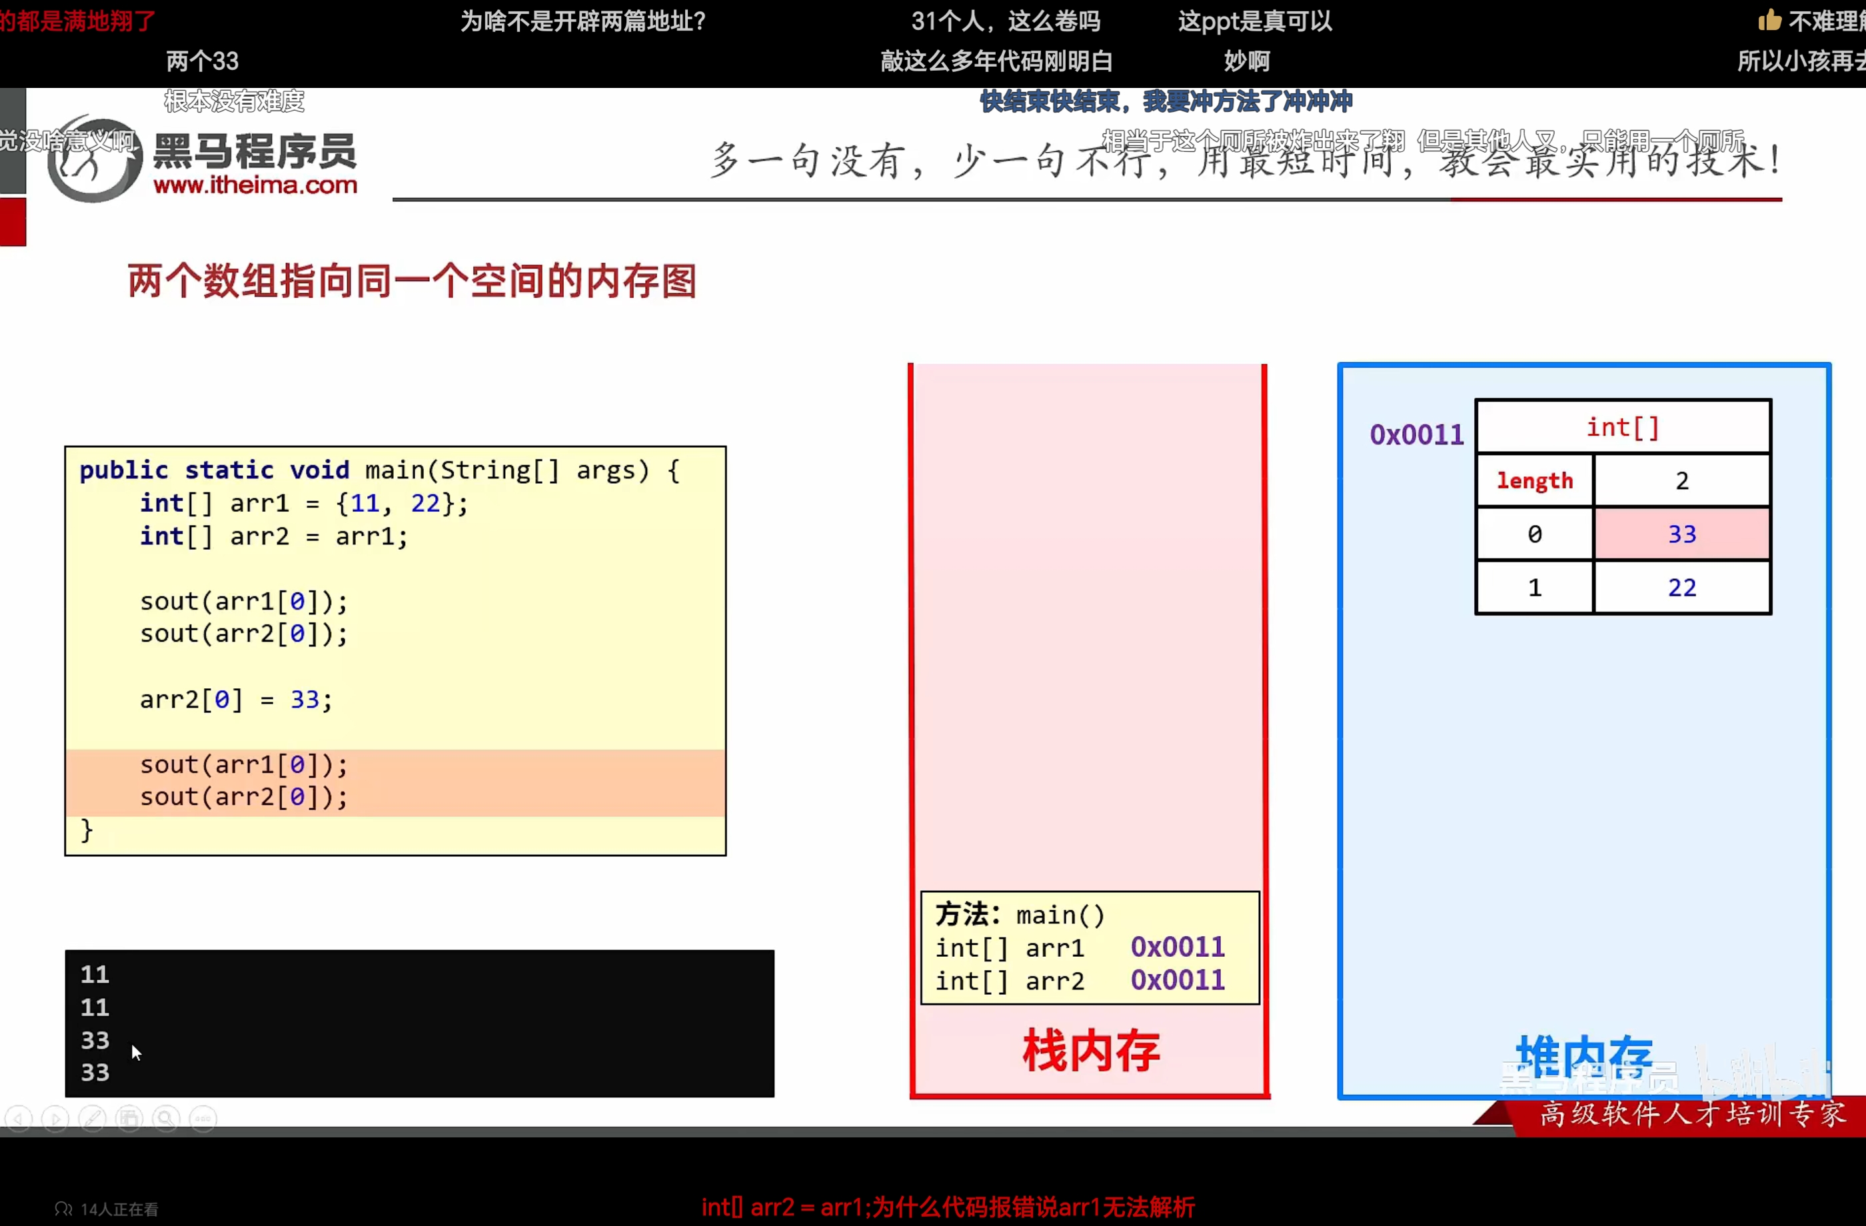Click the highlighted sout(arr1[0]) line

(243, 764)
